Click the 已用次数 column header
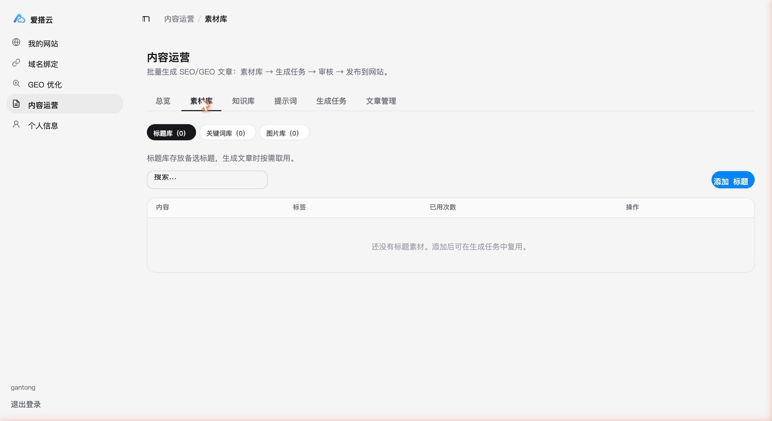The image size is (772, 421). [x=443, y=207]
